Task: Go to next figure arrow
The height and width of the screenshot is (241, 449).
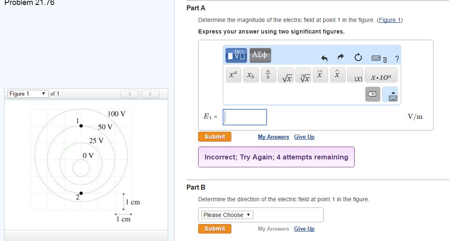Action: coord(150,94)
